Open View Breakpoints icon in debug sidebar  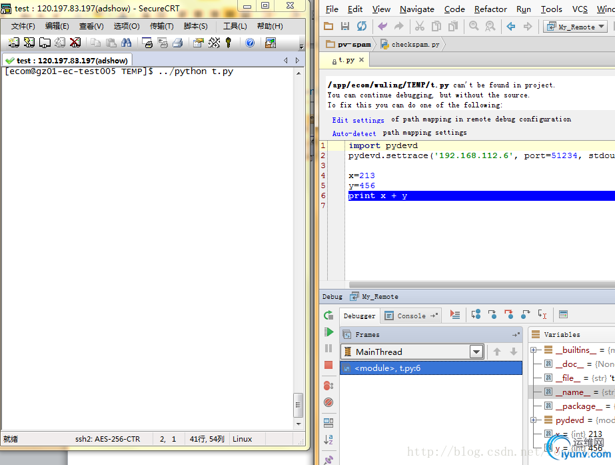pyautogui.click(x=328, y=386)
